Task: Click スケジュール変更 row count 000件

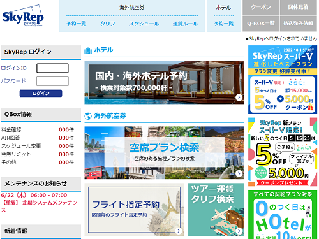Action: point(66,146)
